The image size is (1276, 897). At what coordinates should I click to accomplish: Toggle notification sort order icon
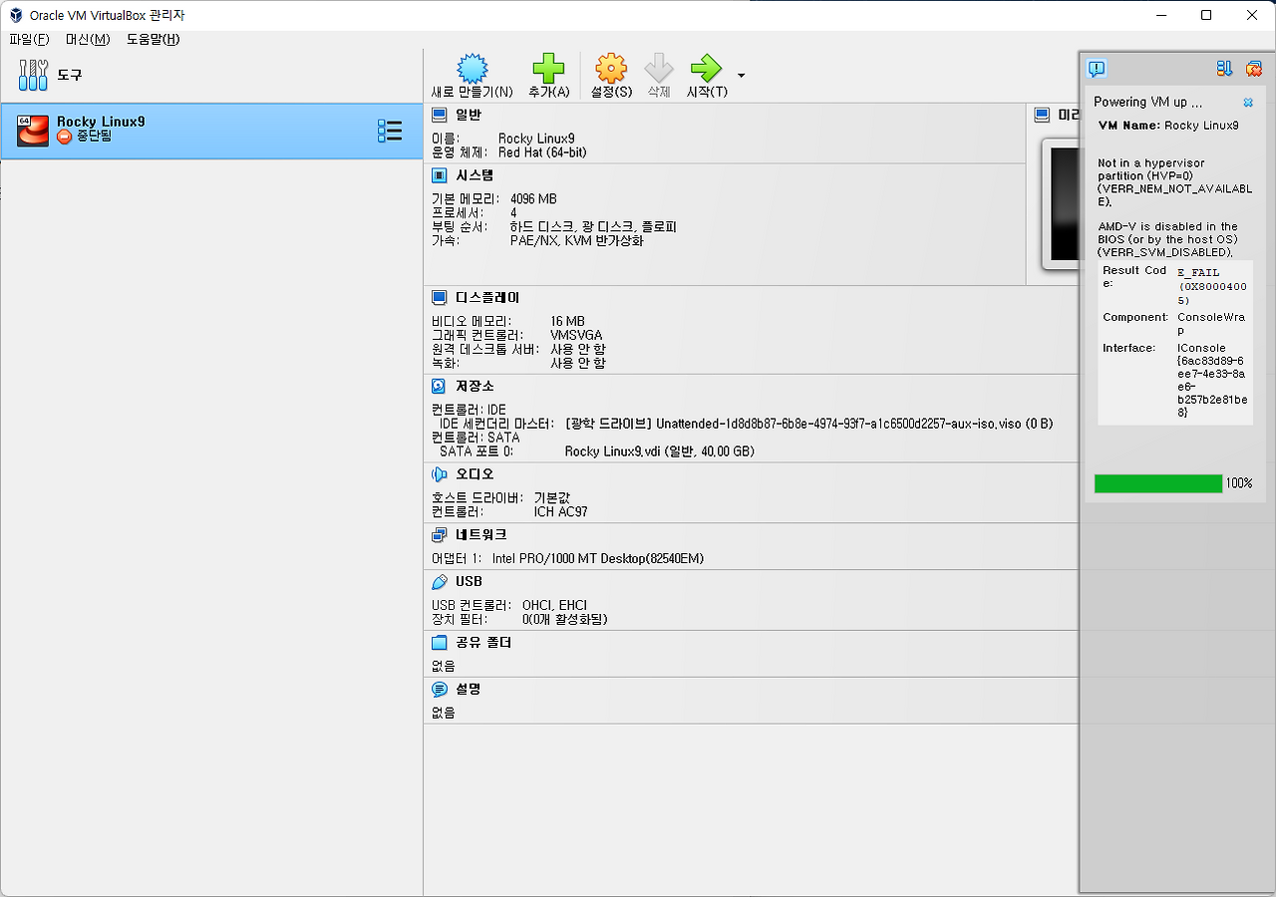(x=1225, y=69)
